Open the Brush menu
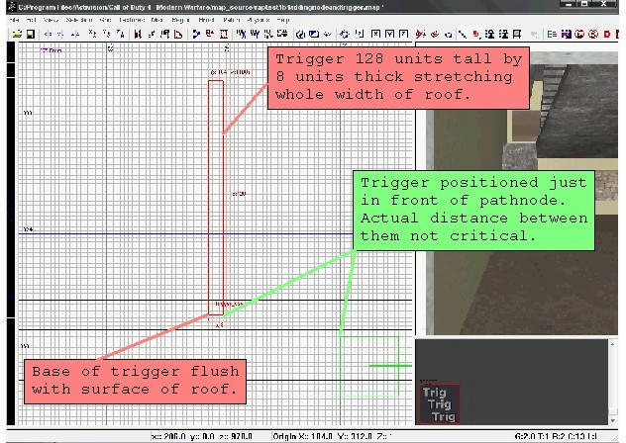Screen dimensions: 626x443 [x=207, y=20]
